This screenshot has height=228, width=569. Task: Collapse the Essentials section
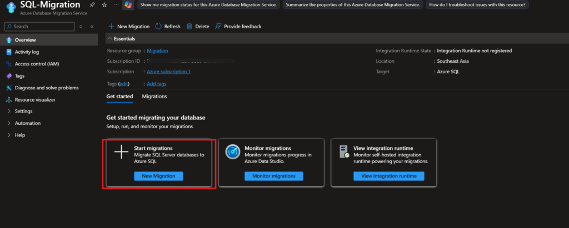pos(109,39)
